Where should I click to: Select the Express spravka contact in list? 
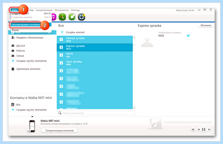(95, 47)
